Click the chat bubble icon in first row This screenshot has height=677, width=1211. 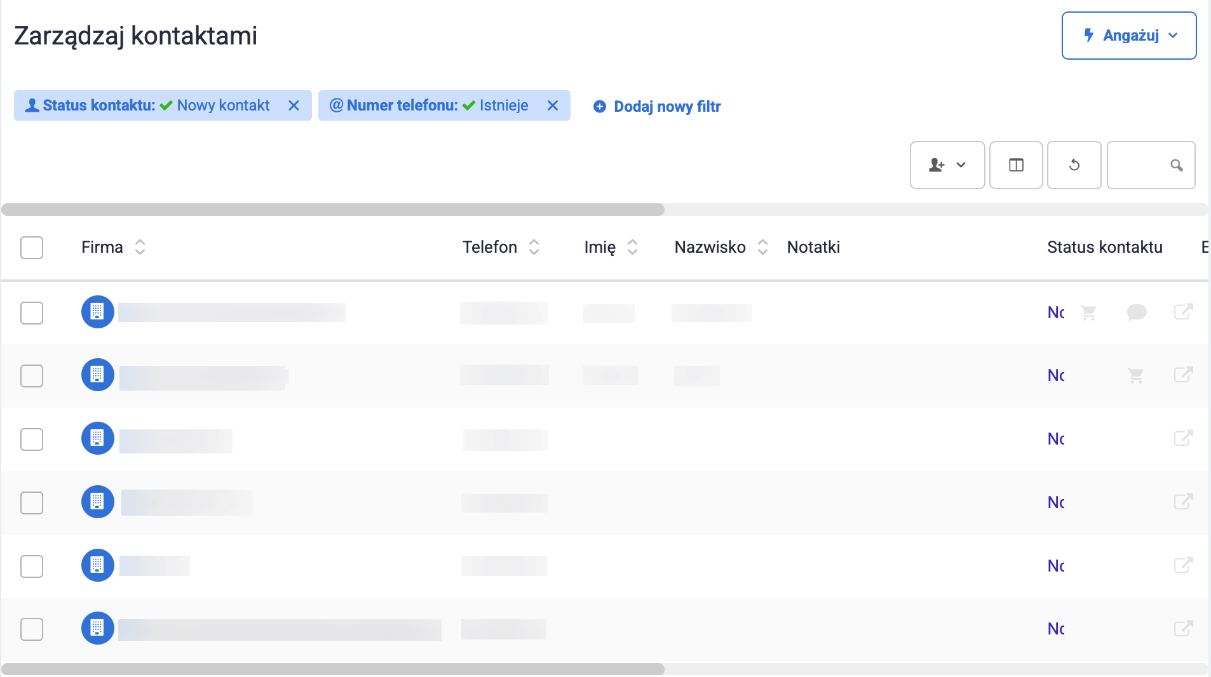tap(1136, 312)
